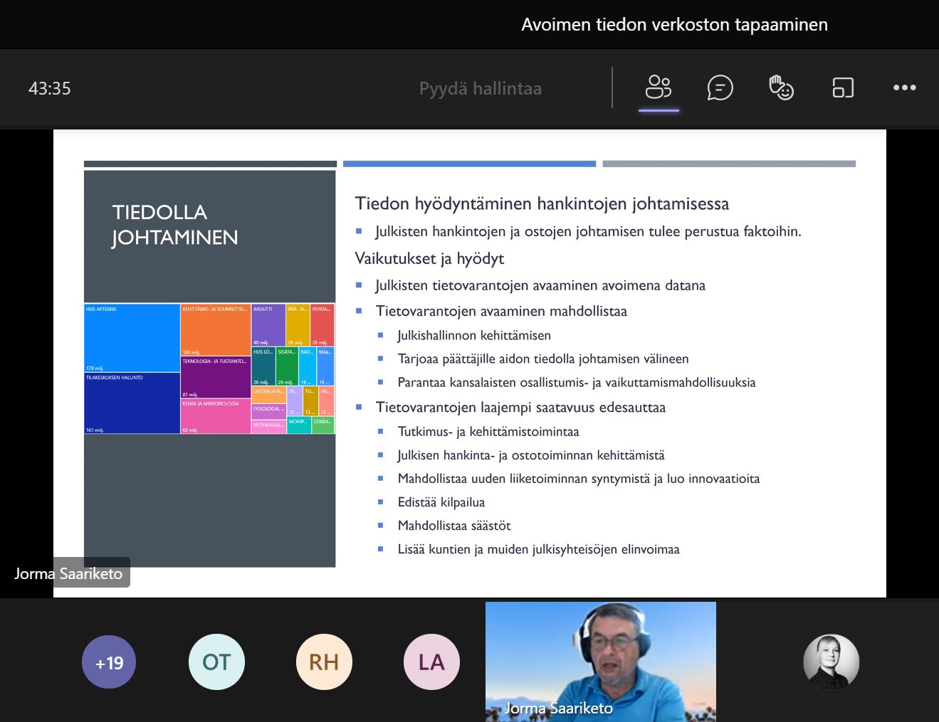Open raise hand and reactions icon

click(x=781, y=87)
